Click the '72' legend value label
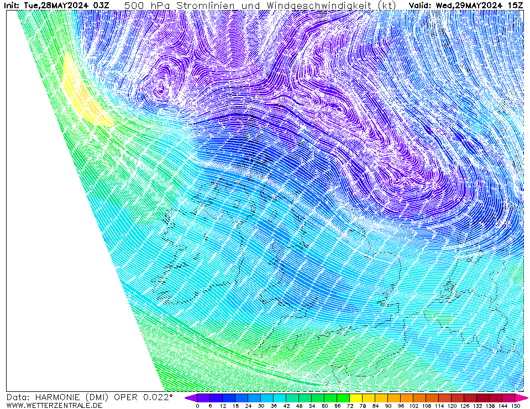Image resolution: width=530 pixels, height=409 pixels. point(350,406)
